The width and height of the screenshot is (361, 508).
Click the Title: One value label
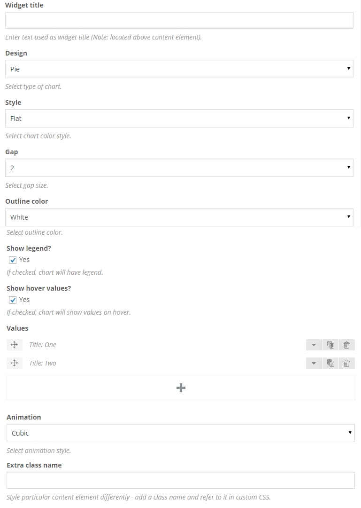pyautogui.click(x=43, y=345)
